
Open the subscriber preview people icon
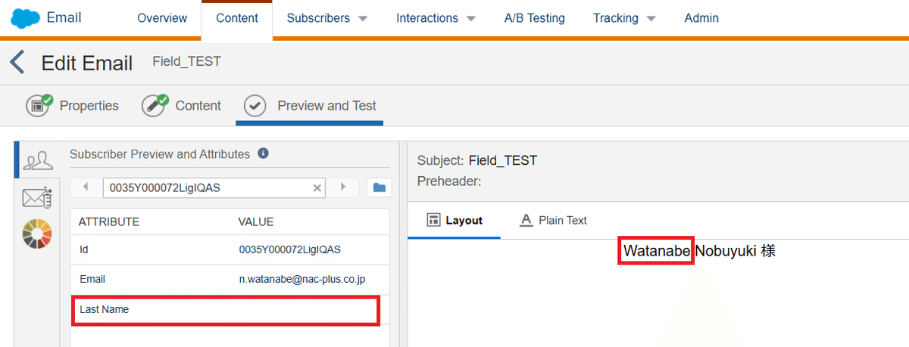tap(38, 160)
